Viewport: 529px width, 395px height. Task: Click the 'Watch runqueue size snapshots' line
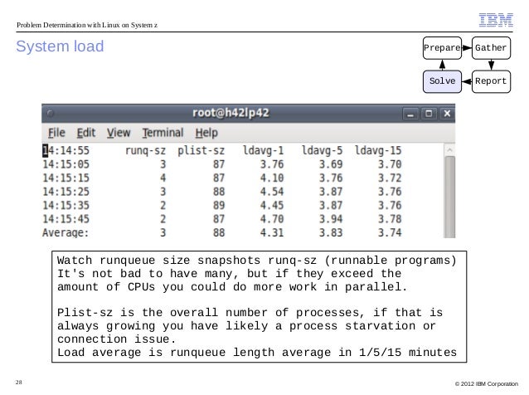(257, 261)
